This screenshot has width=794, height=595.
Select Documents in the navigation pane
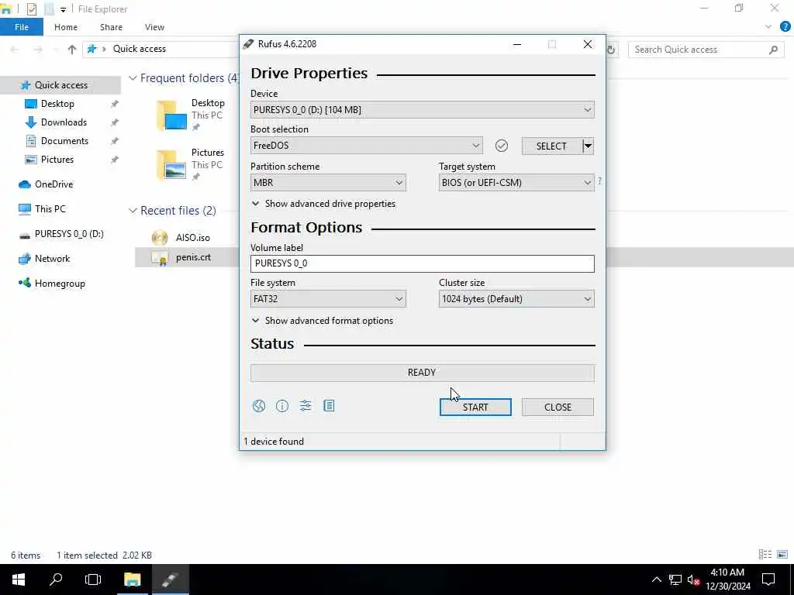coord(64,141)
